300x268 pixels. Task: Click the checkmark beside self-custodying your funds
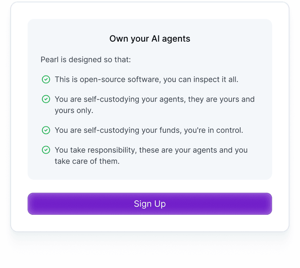pos(46,130)
